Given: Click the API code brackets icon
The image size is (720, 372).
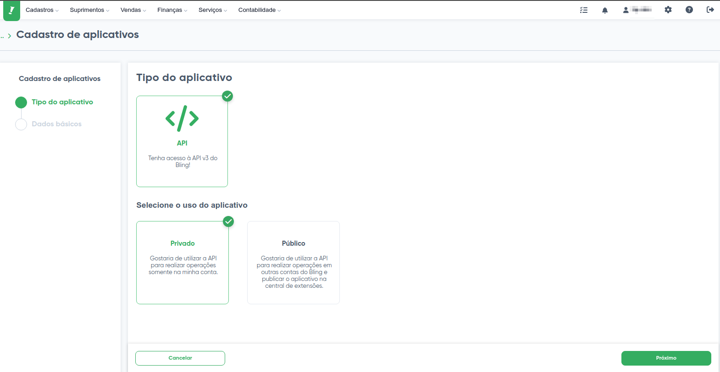Looking at the screenshot, I should 182,119.
